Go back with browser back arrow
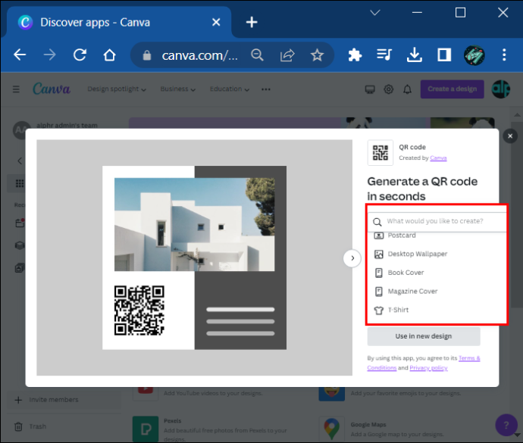 coord(20,55)
